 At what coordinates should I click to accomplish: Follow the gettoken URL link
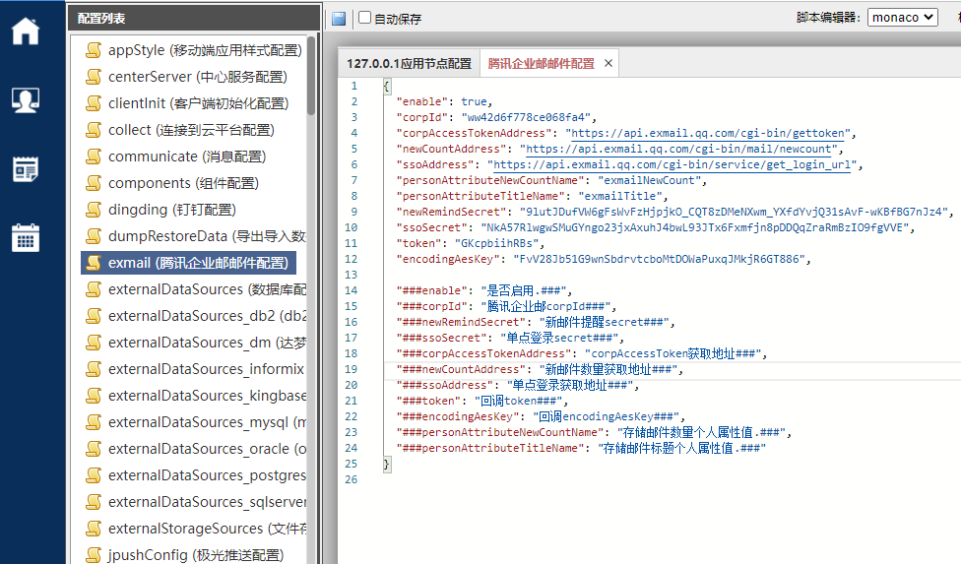click(x=708, y=133)
